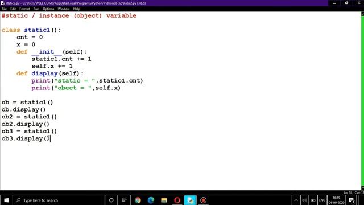Screen dimensions: 364x205
Task: Restore down the IDLE editor window
Action: [x=346, y=3]
